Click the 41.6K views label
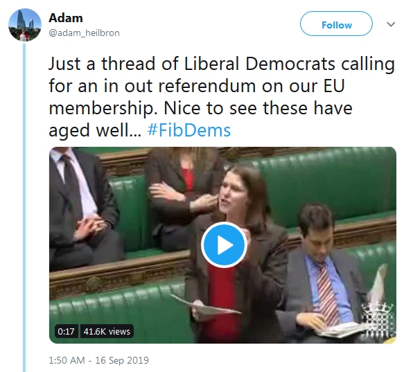The width and height of the screenshot is (413, 372). tap(107, 331)
